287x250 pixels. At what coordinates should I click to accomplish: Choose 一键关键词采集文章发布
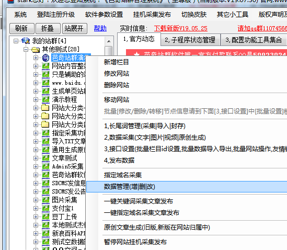click(x=139, y=201)
